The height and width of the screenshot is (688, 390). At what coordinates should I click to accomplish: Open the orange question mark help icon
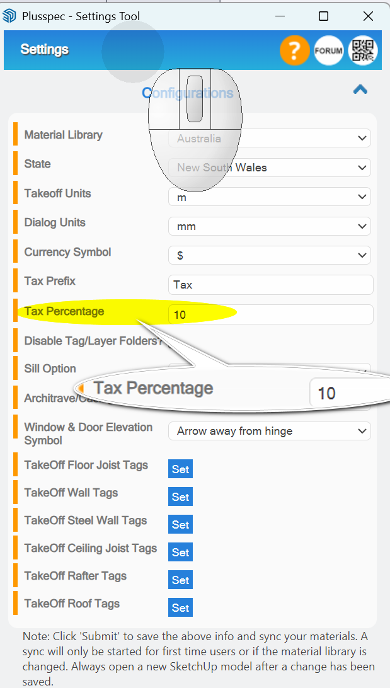[x=294, y=50]
